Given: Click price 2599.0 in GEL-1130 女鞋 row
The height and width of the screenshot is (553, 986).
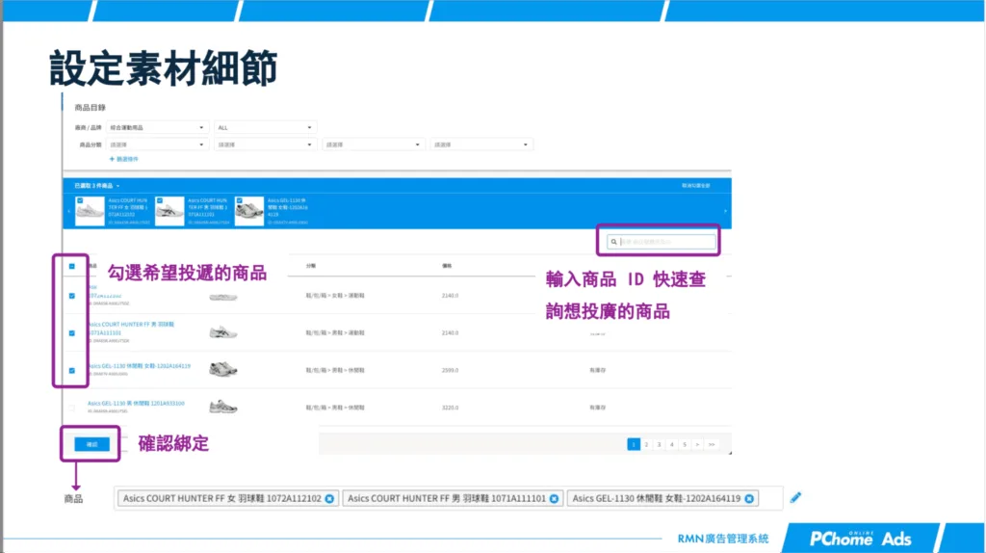Looking at the screenshot, I should (x=451, y=371).
